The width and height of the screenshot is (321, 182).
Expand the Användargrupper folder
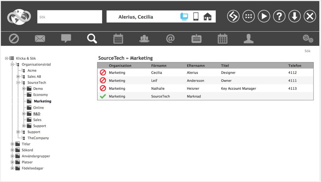coord(12,156)
